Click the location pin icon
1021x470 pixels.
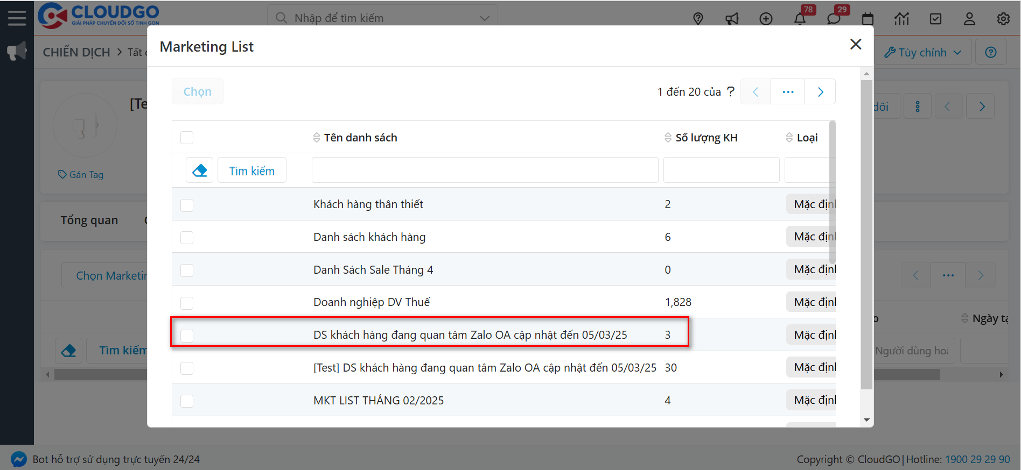698,19
